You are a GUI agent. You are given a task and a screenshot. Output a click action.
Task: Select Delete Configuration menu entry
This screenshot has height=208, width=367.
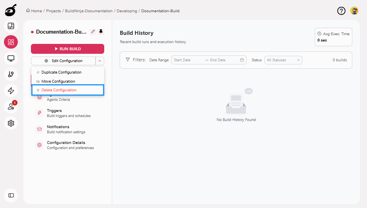pos(68,90)
